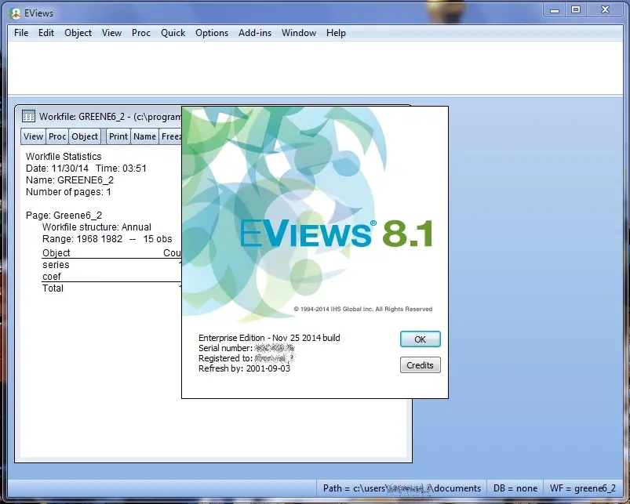Open the Object menu in menu bar
This screenshot has width=630, height=504.
pos(78,33)
